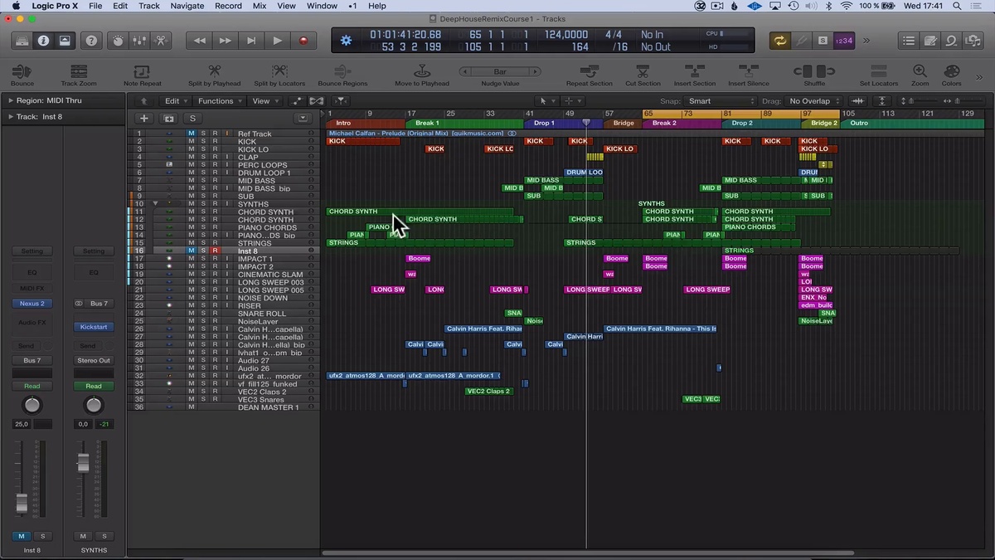
Task: Show Smart Controls knob icon
Action: click(119, 41)
